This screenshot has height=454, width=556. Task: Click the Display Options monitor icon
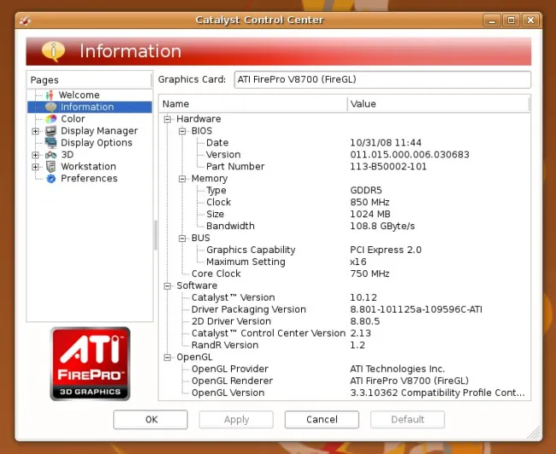(x=50, y=143)
